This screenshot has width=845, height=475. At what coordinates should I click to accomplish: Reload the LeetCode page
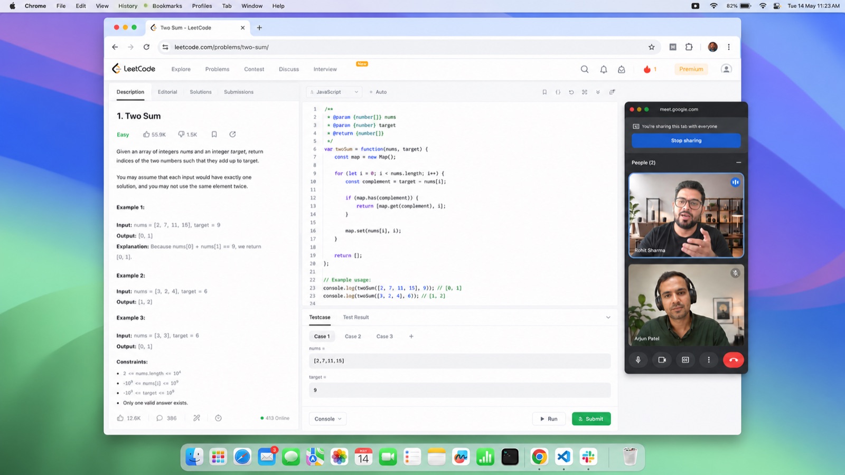(146, 47)
